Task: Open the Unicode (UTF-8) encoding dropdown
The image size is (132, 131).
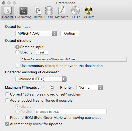Action: 41,79
